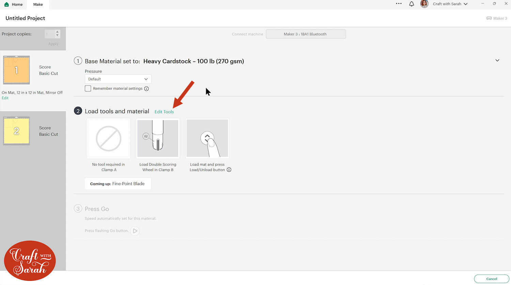Decrease project copies with down arrow

(x=57, y=35)
